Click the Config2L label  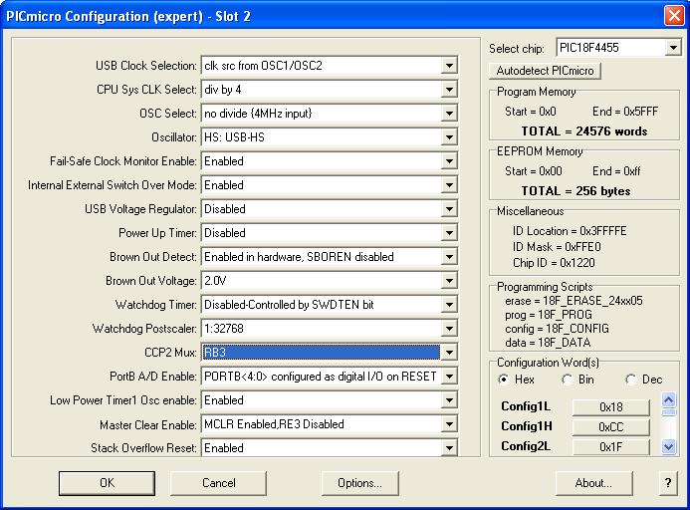click(526, 446)
